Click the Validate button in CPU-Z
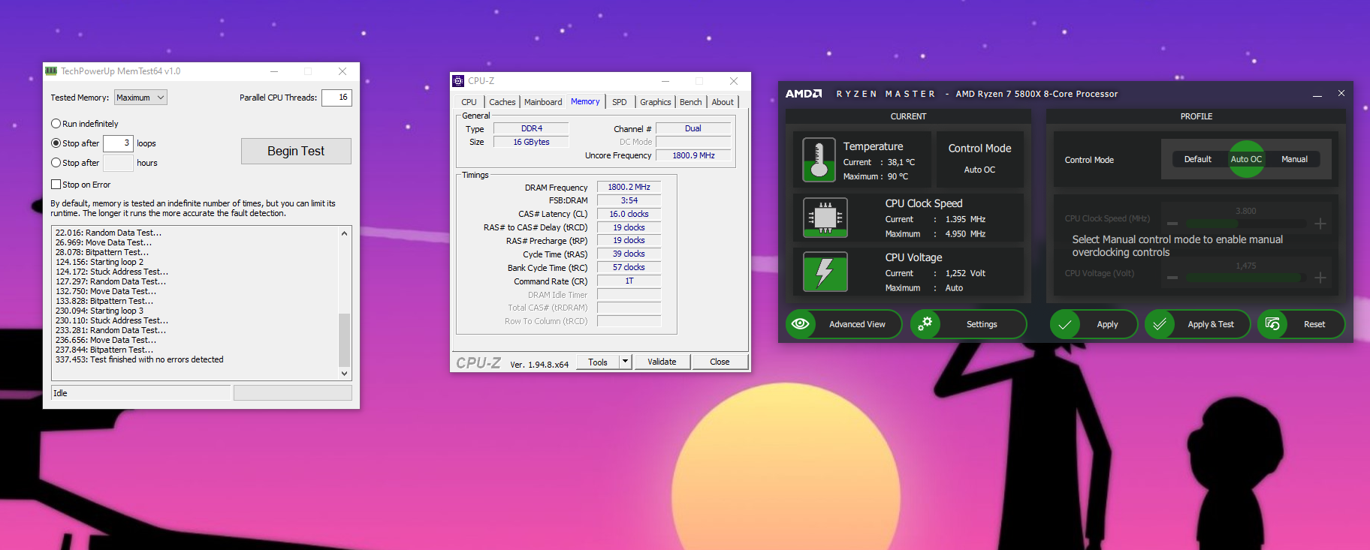This screenshot has height=550, width=1370. [x=662, y=362]
